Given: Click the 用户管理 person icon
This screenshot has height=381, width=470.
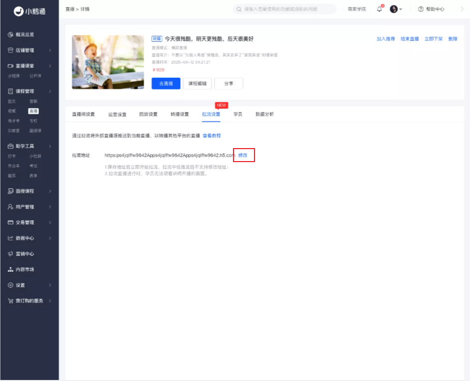Looking at the screenshot, I should pos(10,206).
